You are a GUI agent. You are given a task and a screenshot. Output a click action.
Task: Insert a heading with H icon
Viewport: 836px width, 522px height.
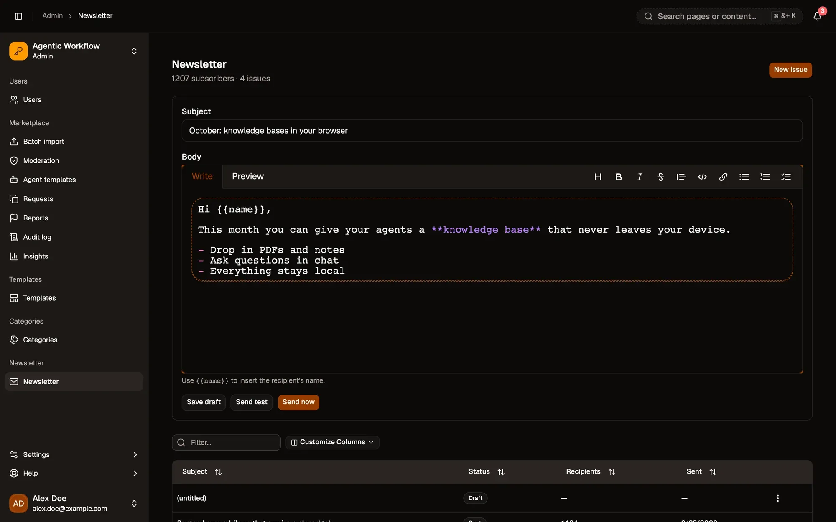click(x=598, y=177)
